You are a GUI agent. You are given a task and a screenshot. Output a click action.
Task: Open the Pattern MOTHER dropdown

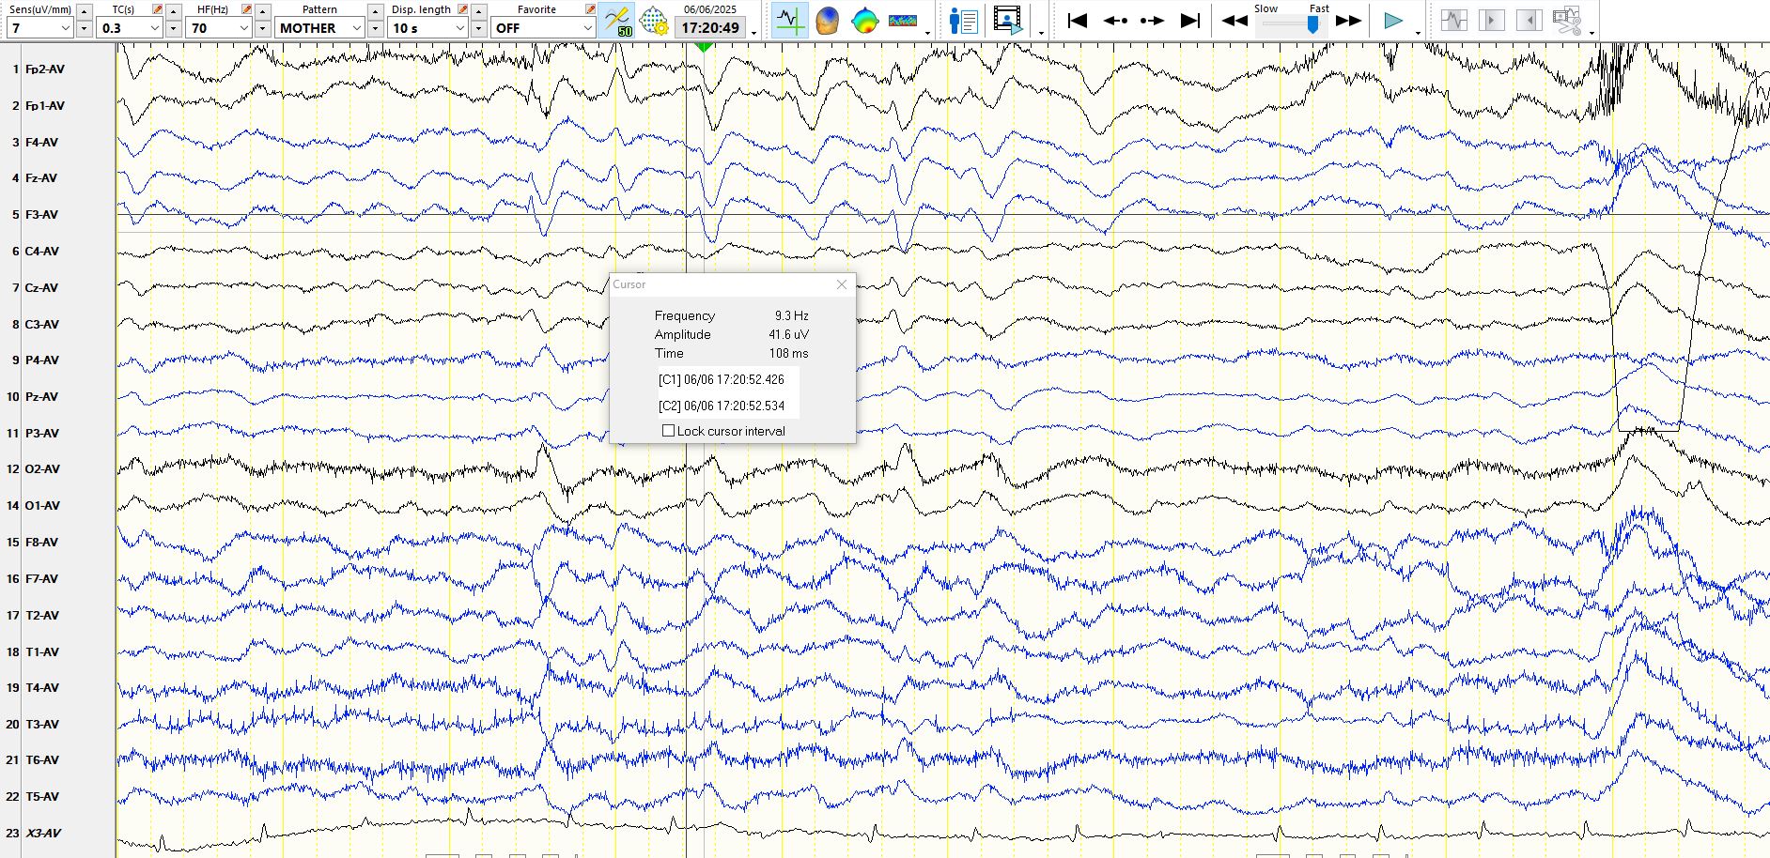(356, 28)
